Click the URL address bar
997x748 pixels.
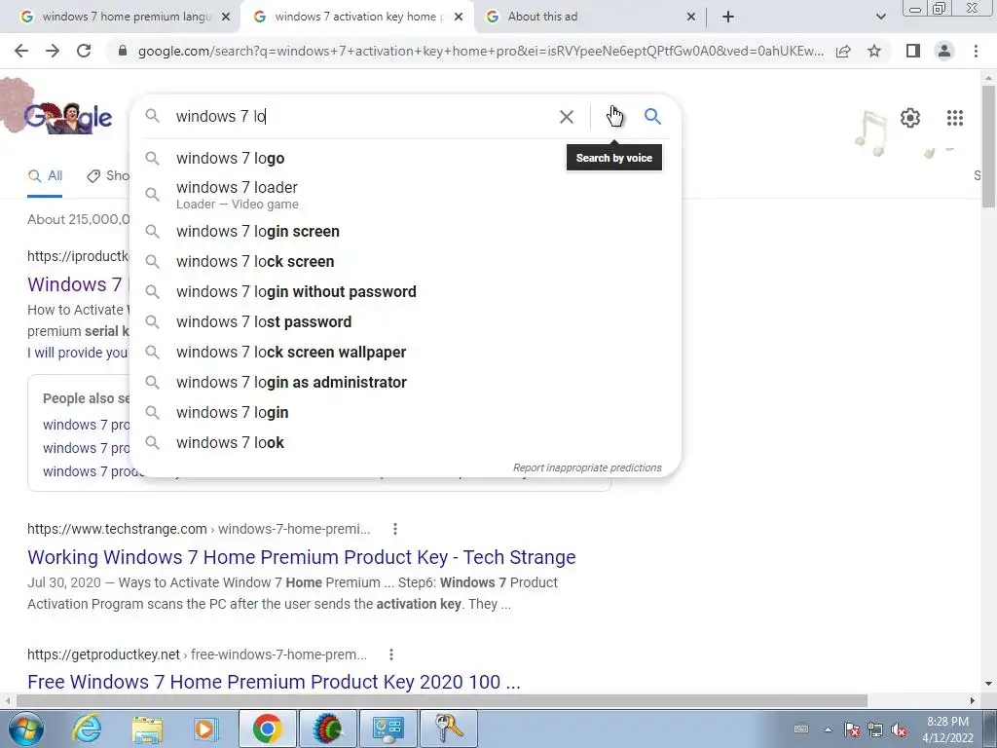[480, 51]
